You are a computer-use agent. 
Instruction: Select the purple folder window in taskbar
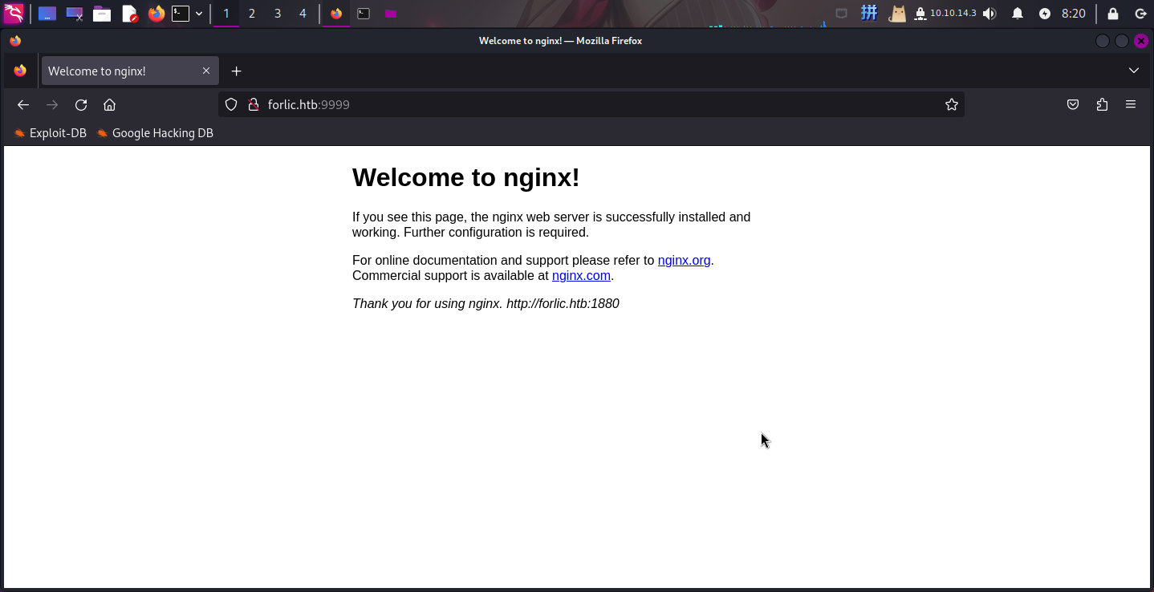click(391, 14)
